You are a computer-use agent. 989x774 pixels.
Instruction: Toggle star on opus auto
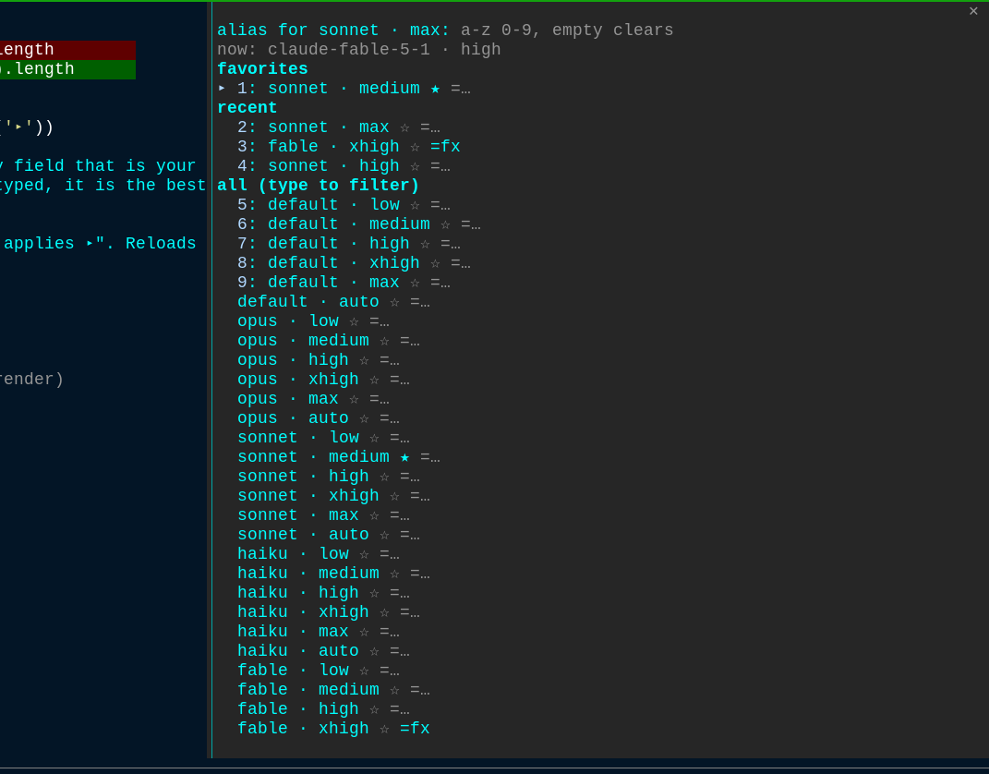[364, 418]
